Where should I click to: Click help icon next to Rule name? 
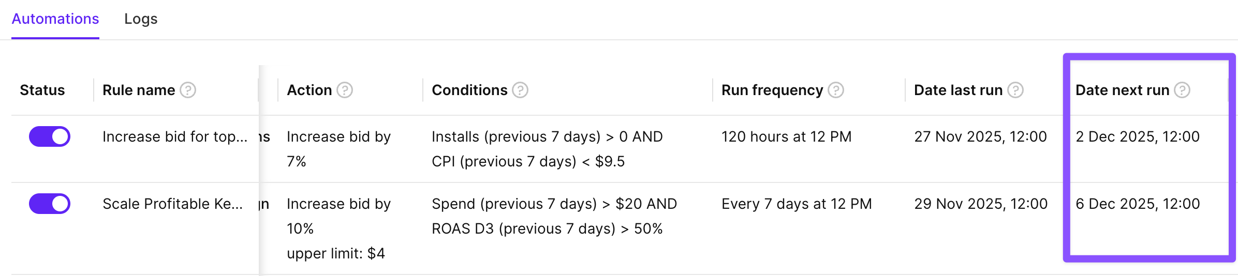click(188, 90)
